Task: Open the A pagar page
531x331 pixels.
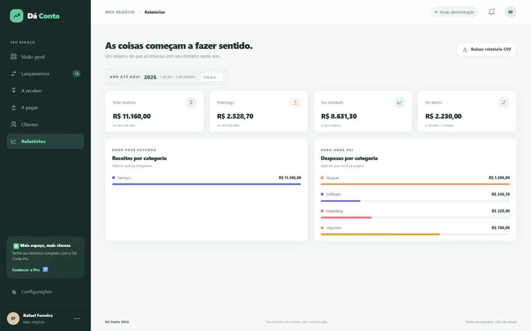Action: click(x=45, y=107)
